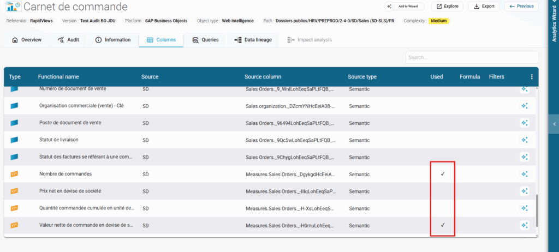
Task: Click the blue dimension icon beside Organisation commerciale
Action: 14,106
